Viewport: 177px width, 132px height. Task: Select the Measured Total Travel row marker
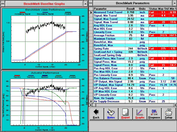coord(91,12)
